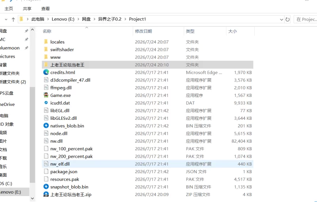Screen dimensions: 317x202
Task: Open 音乐 in navigation pane
Action: (4, 166)
